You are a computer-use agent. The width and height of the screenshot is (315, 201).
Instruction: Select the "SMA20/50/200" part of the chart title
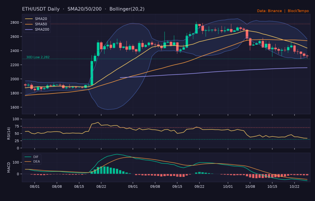[x=84, y=9]
